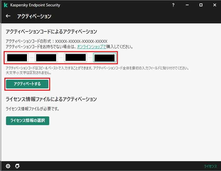This screenshot has width=221, height=171.
Task: Click heading ライセンス情報ファイルによるアクティベーション
Action: pyautogui.click(x=51, y=99)
